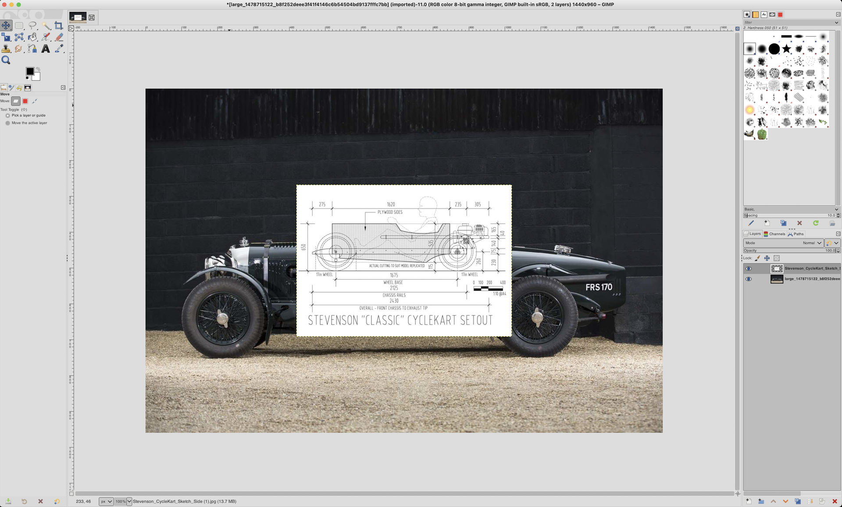
Task: Hide the Stevenson_CycleKart_Sketch layer
Action: coord(749,269)
